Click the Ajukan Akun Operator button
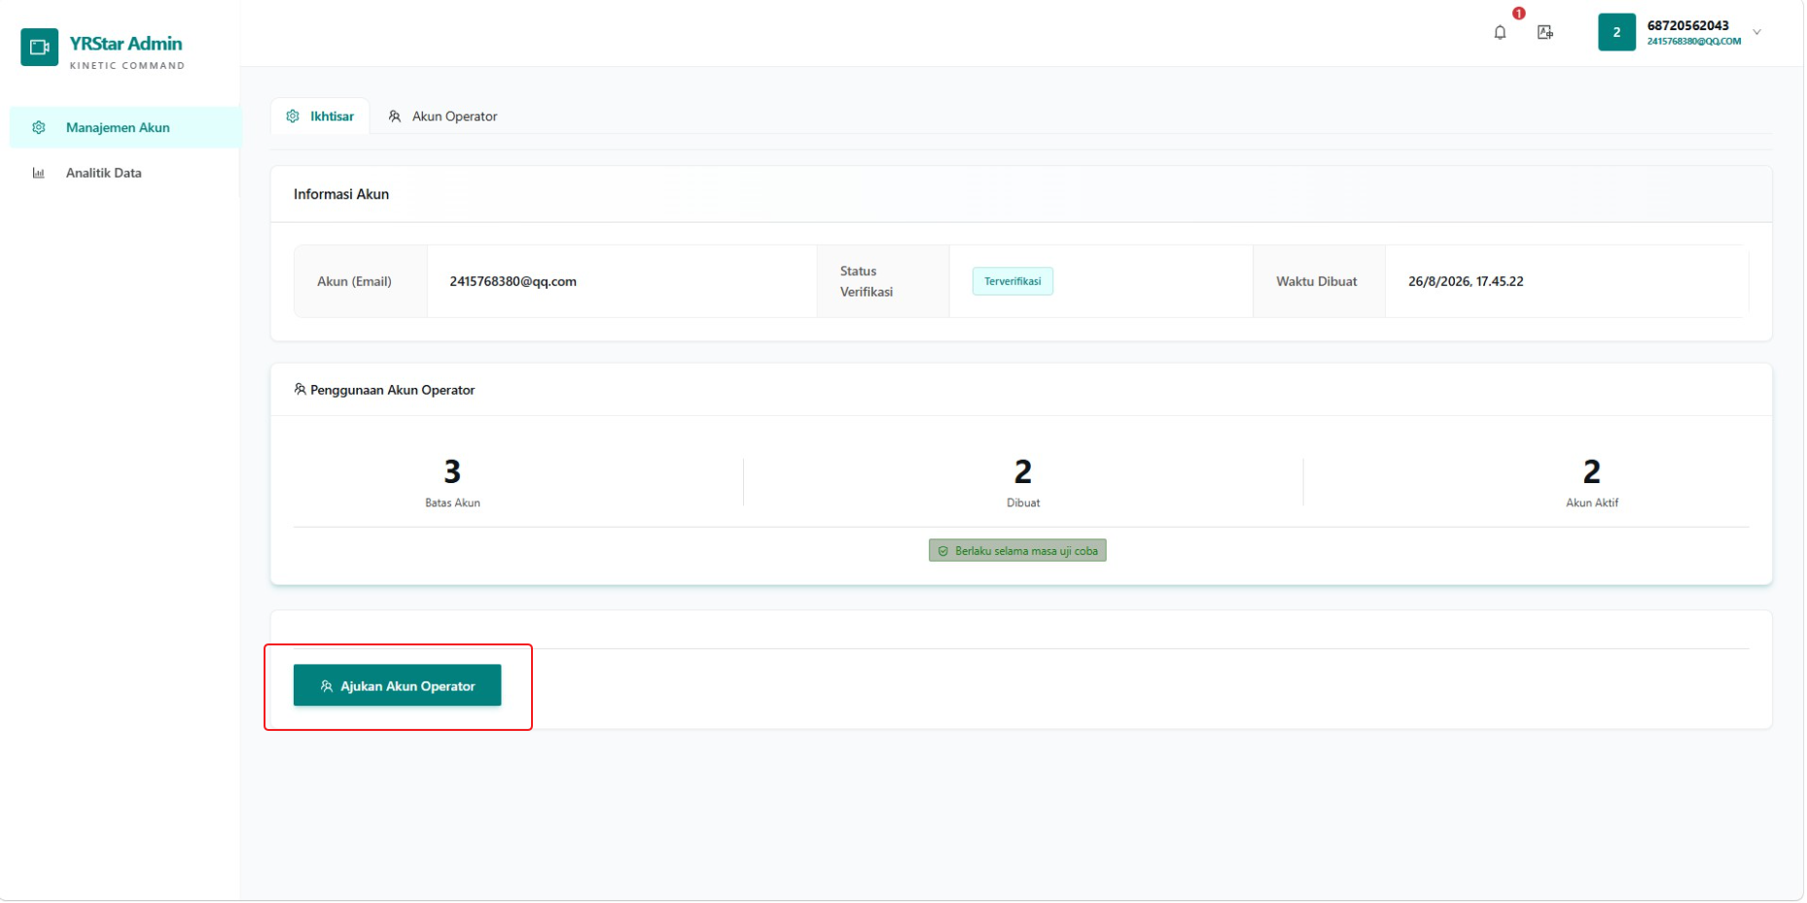The width and height of the screenshot is (1807, 903). click(398, 686)
